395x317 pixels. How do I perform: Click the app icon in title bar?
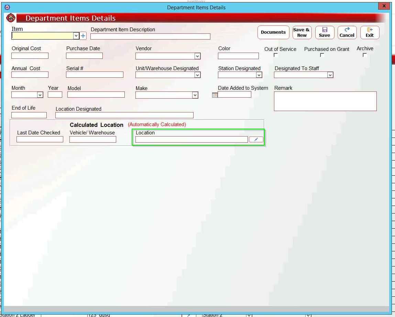7,7
